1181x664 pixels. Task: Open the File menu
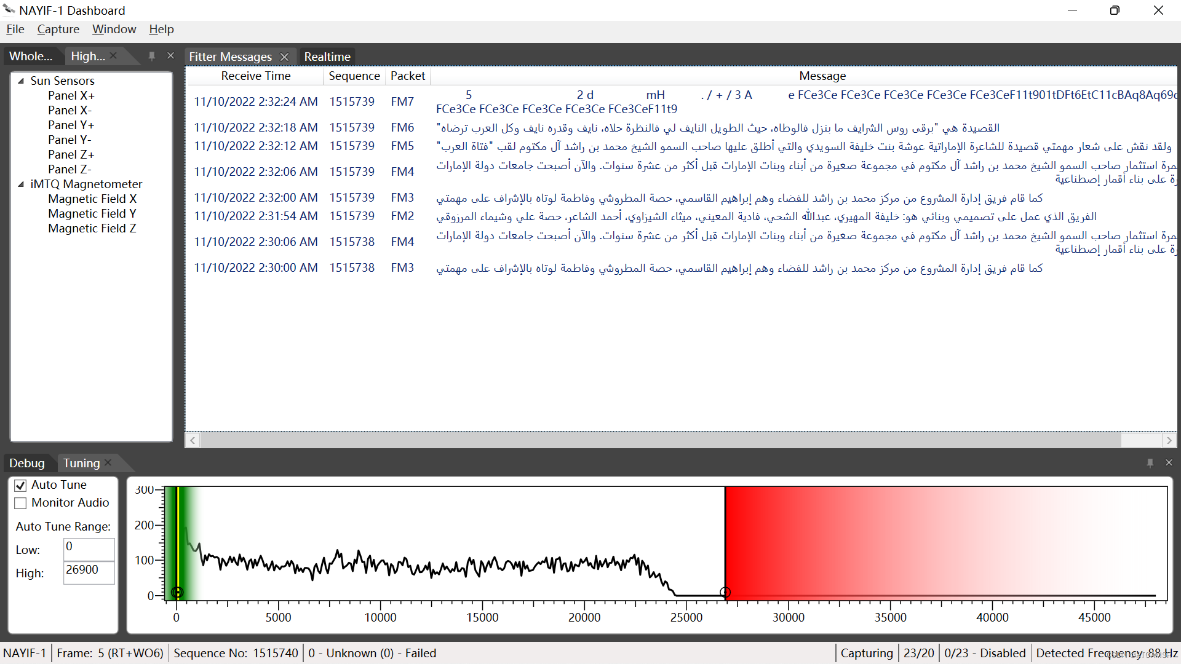15,30
